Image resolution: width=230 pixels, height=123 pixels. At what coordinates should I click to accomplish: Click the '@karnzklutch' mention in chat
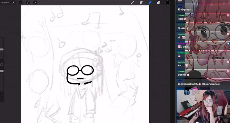pyautogui.click(x=189, y=84)
